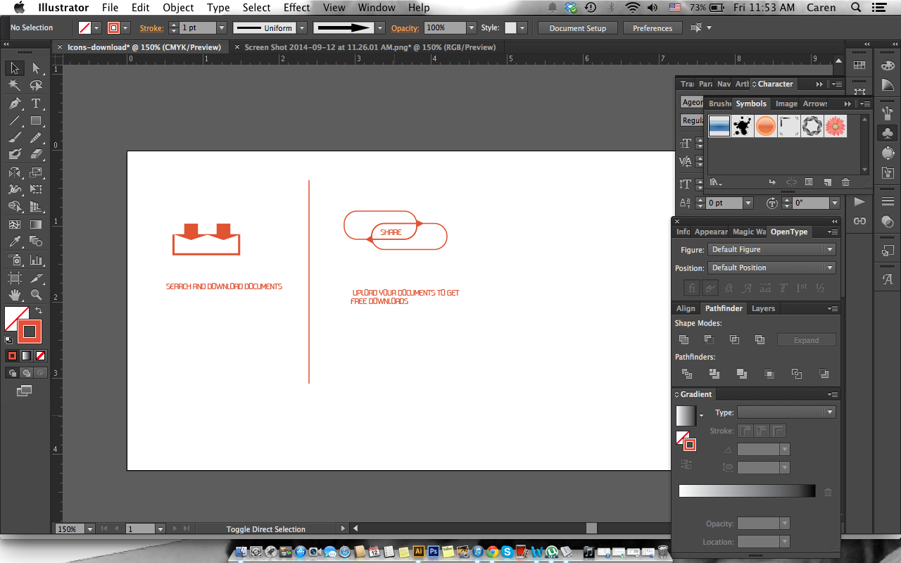
Task: Select the Symbol Sprayer tool
Action: click(x=14, y=260)
